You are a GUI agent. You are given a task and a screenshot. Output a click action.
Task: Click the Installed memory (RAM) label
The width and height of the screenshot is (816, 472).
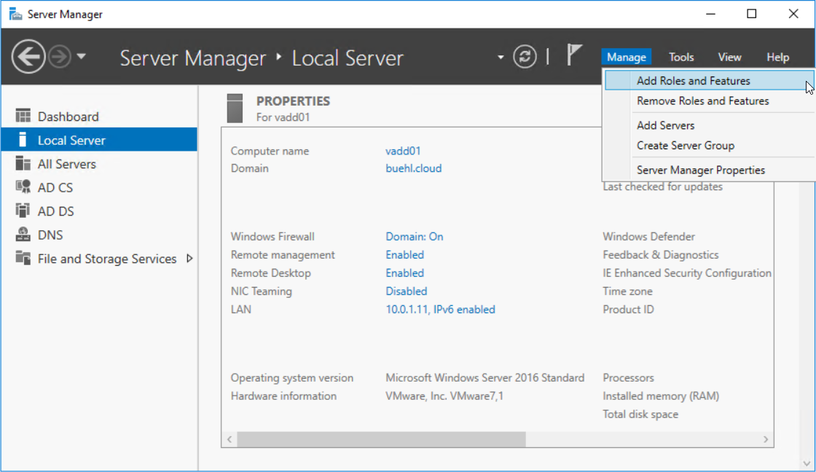pyautogui.click(x=661, y=396)
